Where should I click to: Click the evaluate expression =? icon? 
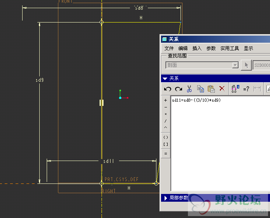click(246, 89)
